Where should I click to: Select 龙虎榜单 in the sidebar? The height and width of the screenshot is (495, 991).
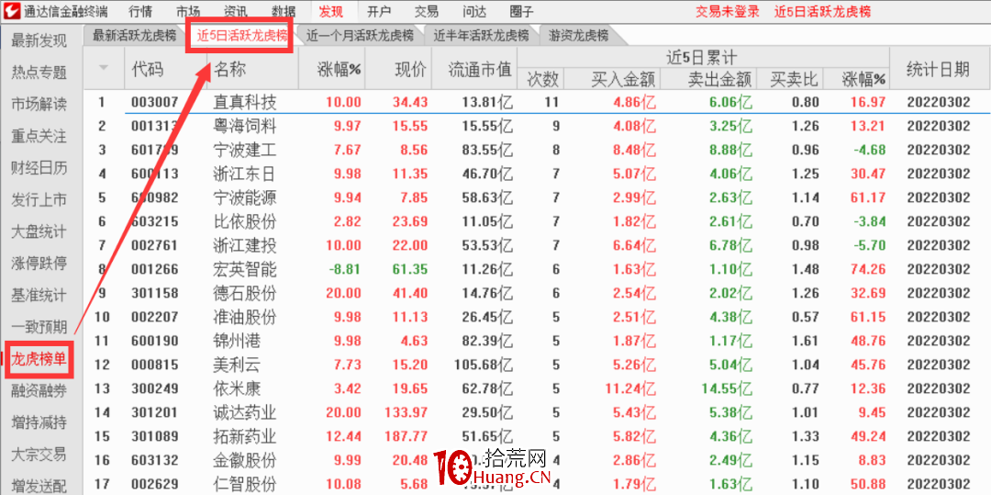click(39, 359)
